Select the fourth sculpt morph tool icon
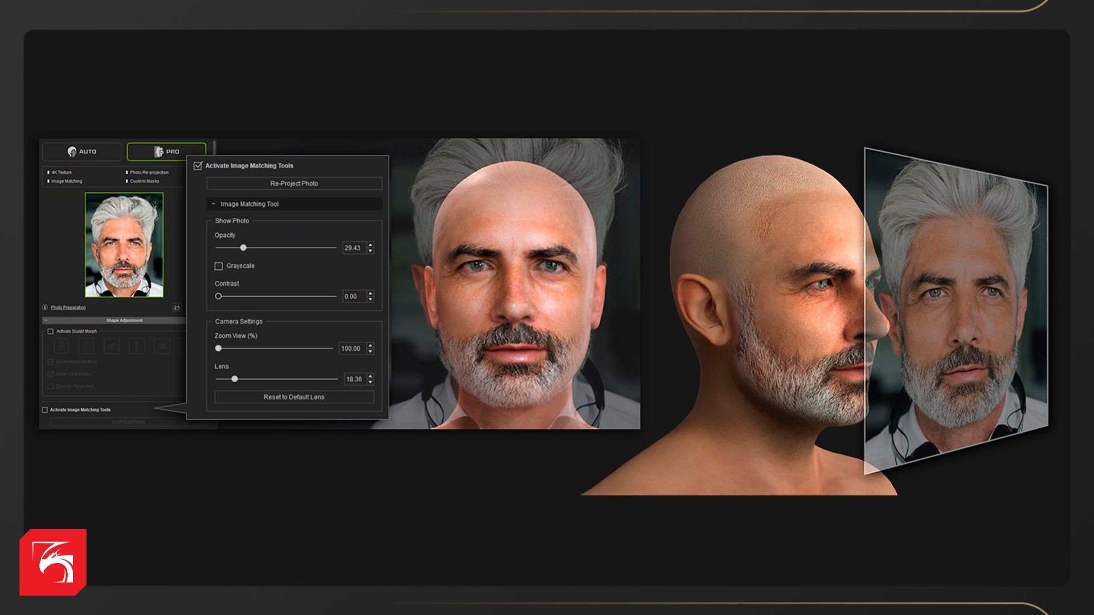1094x615 pixels. coord(137,346)
